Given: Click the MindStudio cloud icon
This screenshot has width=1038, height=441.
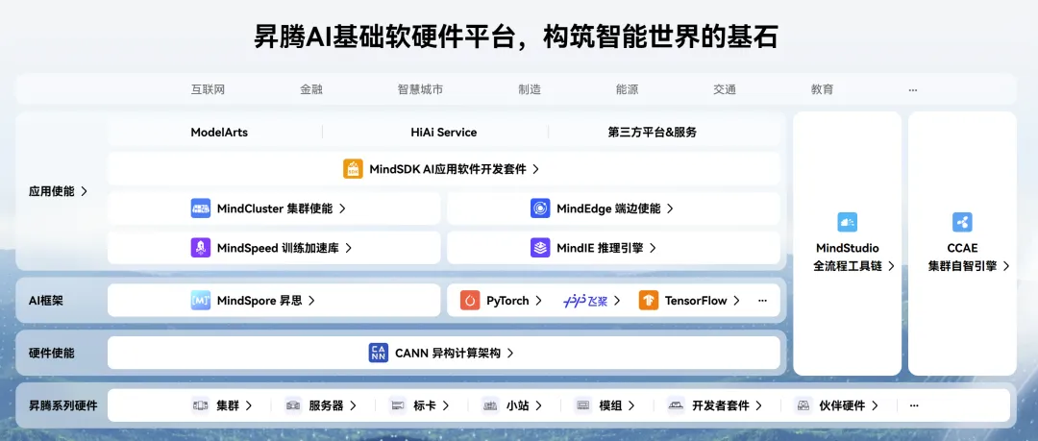Looking at the screenshot, I should coord(848,222).
